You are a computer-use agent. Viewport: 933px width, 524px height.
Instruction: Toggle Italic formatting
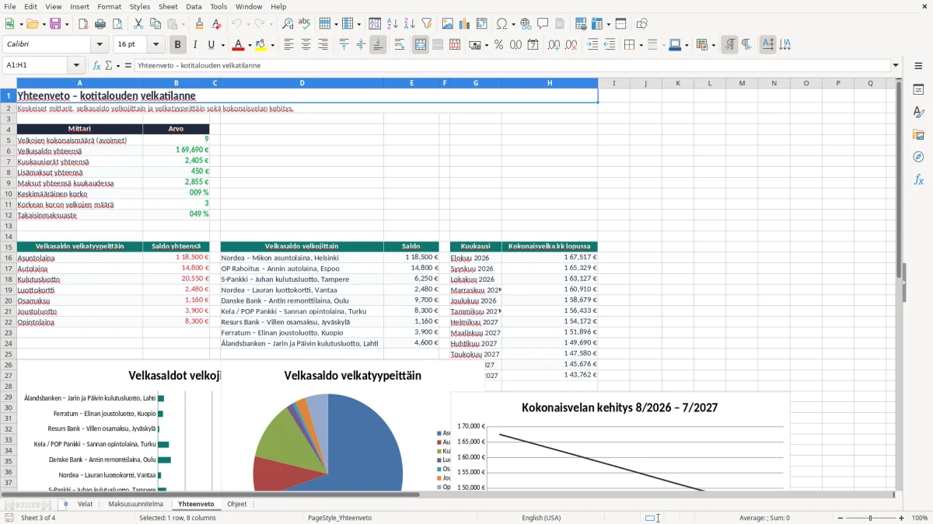click(x=194, y=45)
